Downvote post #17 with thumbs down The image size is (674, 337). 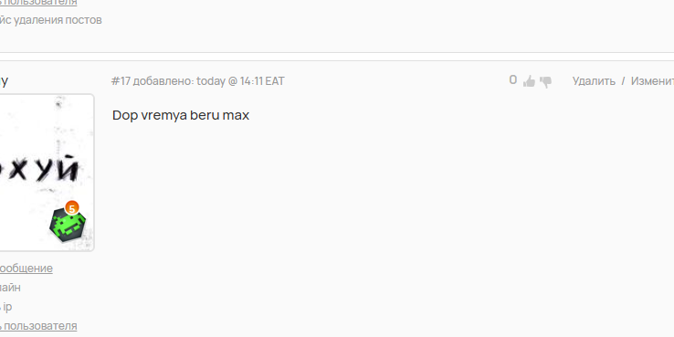(x=545, y=82)
